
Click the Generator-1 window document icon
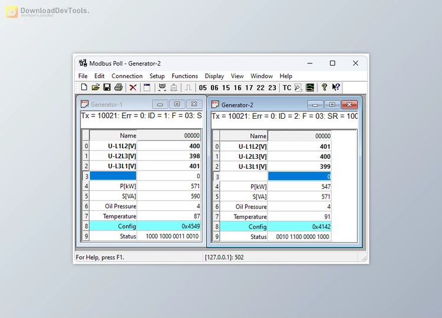[x=84, y=104]
